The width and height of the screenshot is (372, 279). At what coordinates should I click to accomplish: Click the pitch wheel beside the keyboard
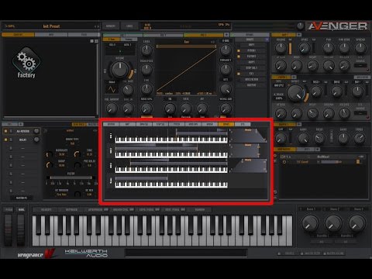tap(9, 230)
